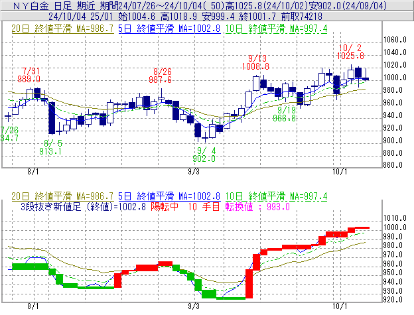This screenshot has width=414, height=315.
Task: Click the 高1025.8(24/10/02) header value
Action: (x=267, y=5)
